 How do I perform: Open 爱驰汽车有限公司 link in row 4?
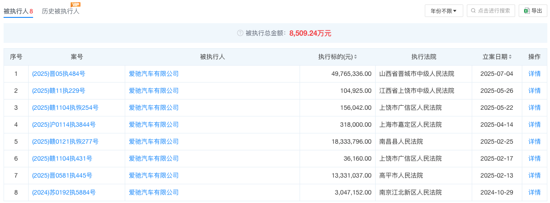[x=154, y=124]
